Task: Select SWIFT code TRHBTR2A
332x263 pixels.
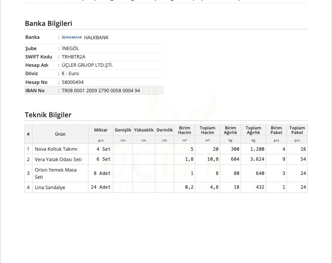Action: point(73,57)
